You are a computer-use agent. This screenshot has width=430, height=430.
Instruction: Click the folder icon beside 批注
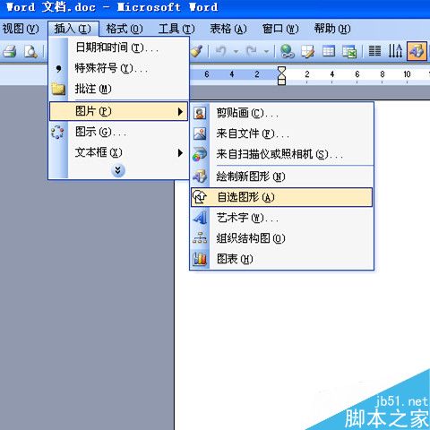tap(58, 89)
